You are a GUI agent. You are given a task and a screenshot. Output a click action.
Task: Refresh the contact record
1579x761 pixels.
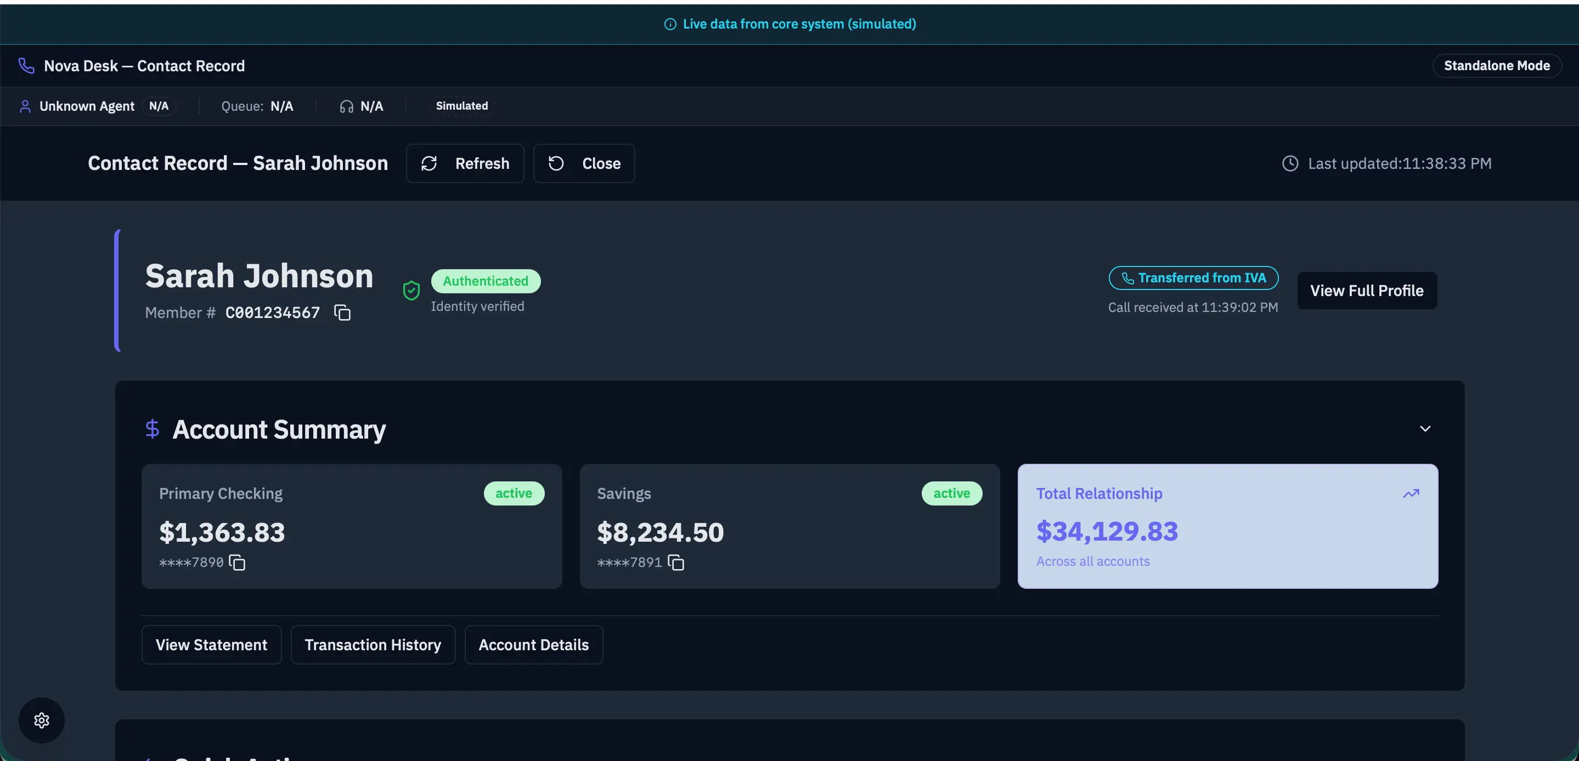click(465, 163)
